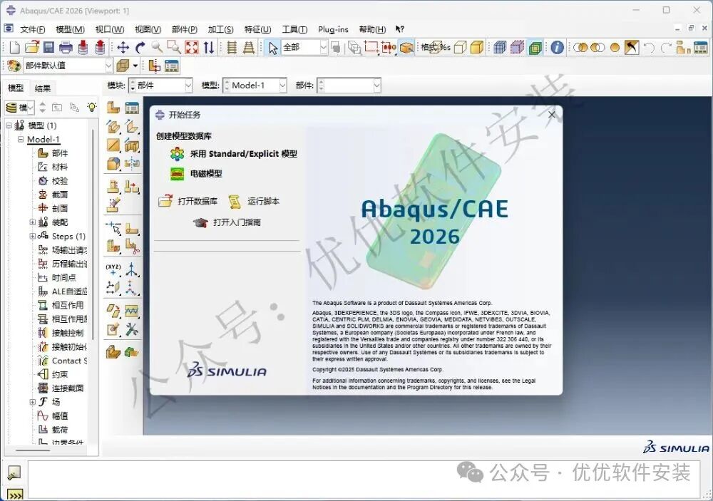Open the 帮助(H) menu
The image size is (713, 501).
372,29
